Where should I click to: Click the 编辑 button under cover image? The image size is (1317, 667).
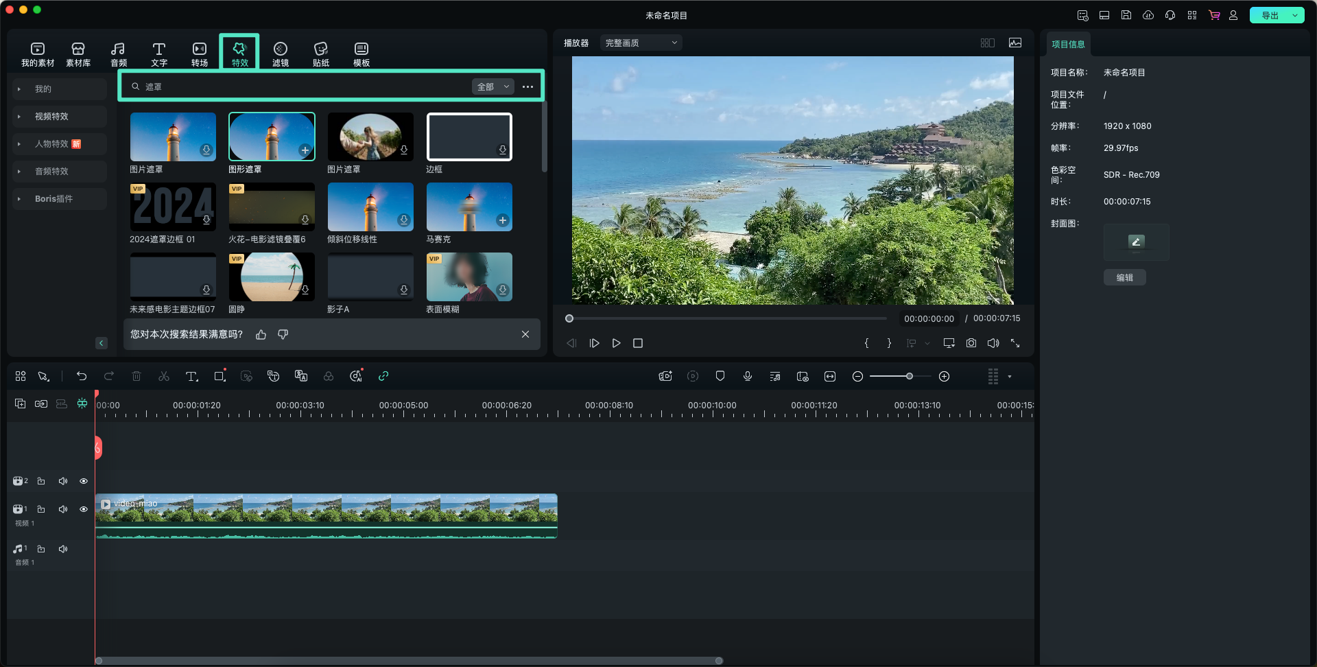1124,278
